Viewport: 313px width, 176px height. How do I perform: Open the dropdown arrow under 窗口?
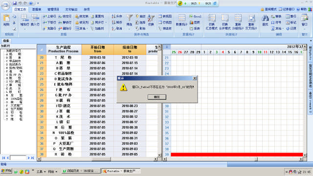(x=305, y=29)
